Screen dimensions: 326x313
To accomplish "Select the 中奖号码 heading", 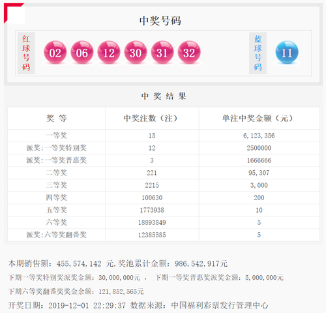I will tap(160, 21).
